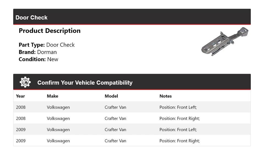Click the 2008 Position: Front Left note
264x155 pixels.
pyautogui.click(x=178, y=107)
